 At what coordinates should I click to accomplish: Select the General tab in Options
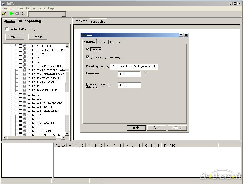[89, 42]
